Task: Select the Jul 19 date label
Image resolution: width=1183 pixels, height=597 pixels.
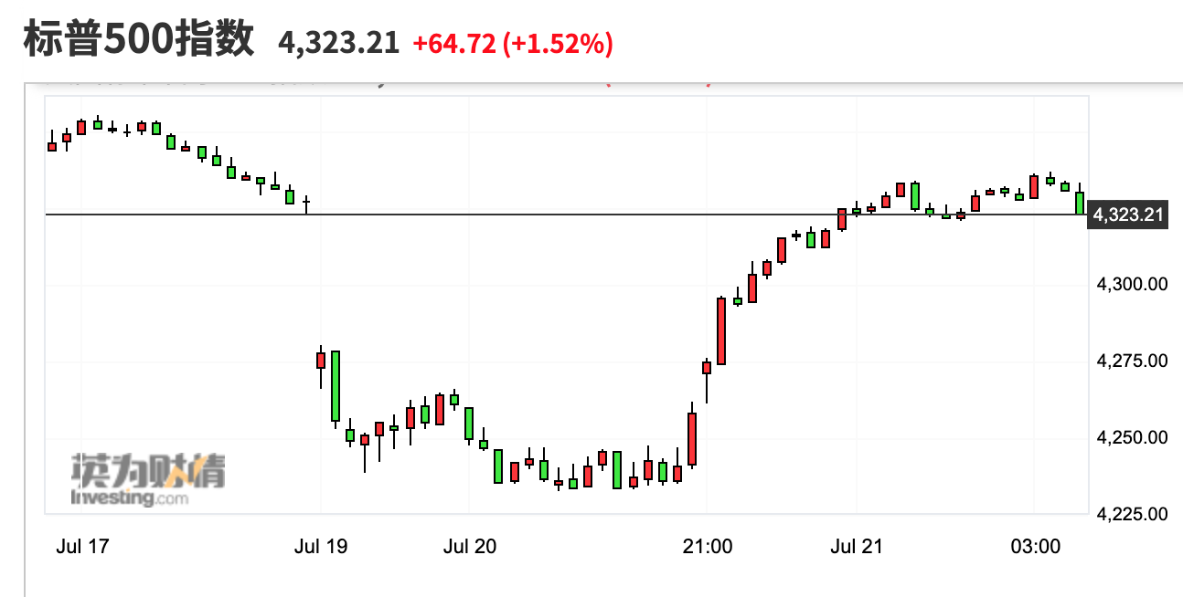Action: click(x=322, y=547)
